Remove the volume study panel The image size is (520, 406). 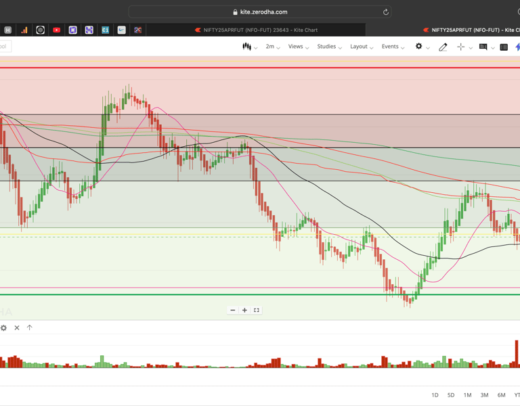tap(17, 328)
